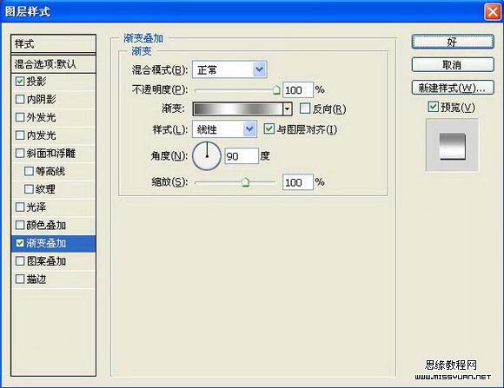This screenshot has width=504, height=388.
Task: Enable the 内阴影 checkbox
Action: 20,99
